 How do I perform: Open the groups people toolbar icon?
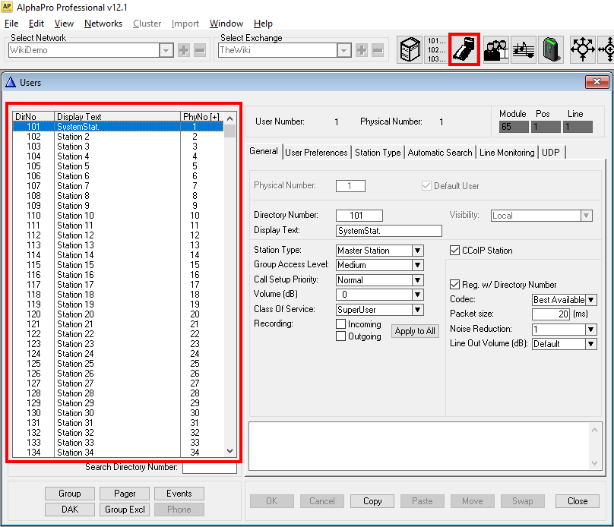tap(496, 49)
